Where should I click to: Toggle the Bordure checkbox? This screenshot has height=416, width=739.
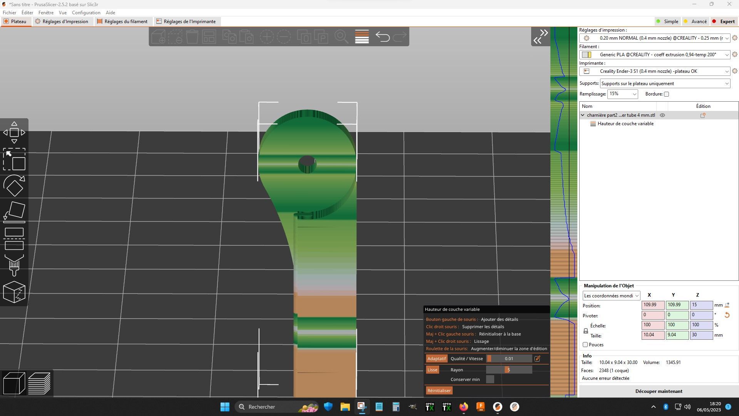coord(666,94)
